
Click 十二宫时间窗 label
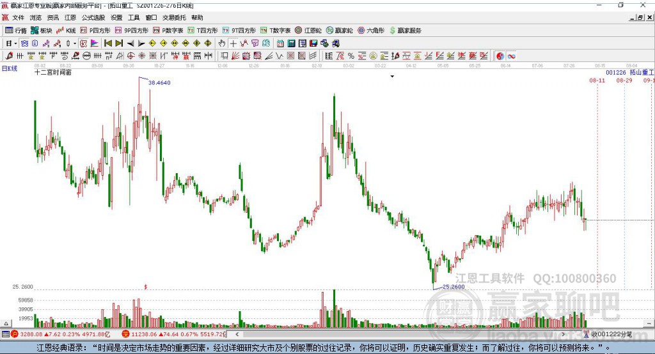(53, 72)
